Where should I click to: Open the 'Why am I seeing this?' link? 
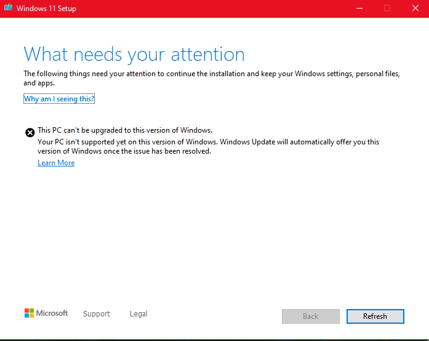pyautogui.click(x=59, y=99)
